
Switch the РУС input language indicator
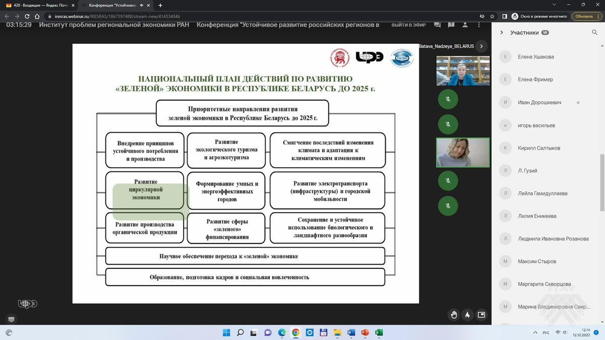pos(547,332)
